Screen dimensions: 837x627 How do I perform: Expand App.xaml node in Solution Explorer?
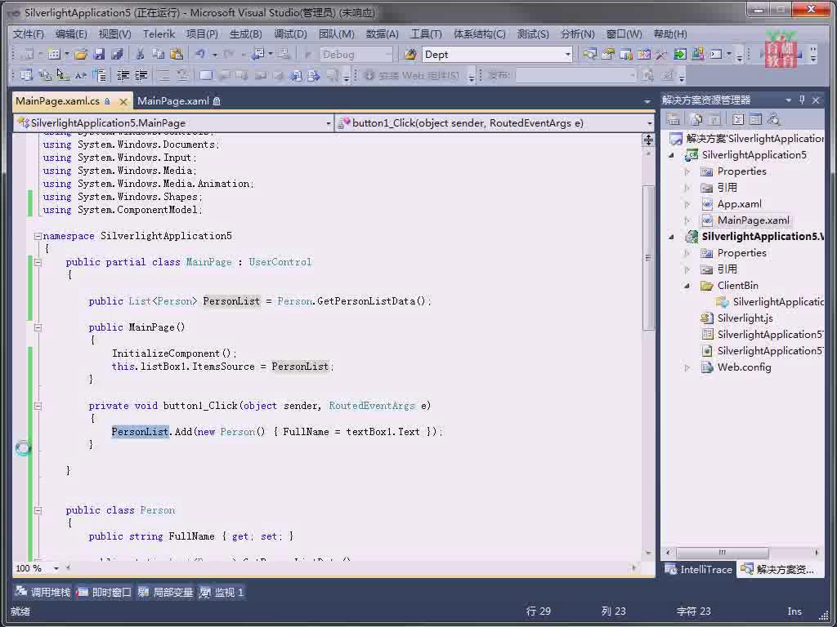687,204
